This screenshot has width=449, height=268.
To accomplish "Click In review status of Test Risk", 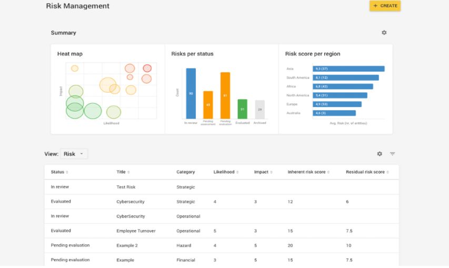I will (60, 187).
